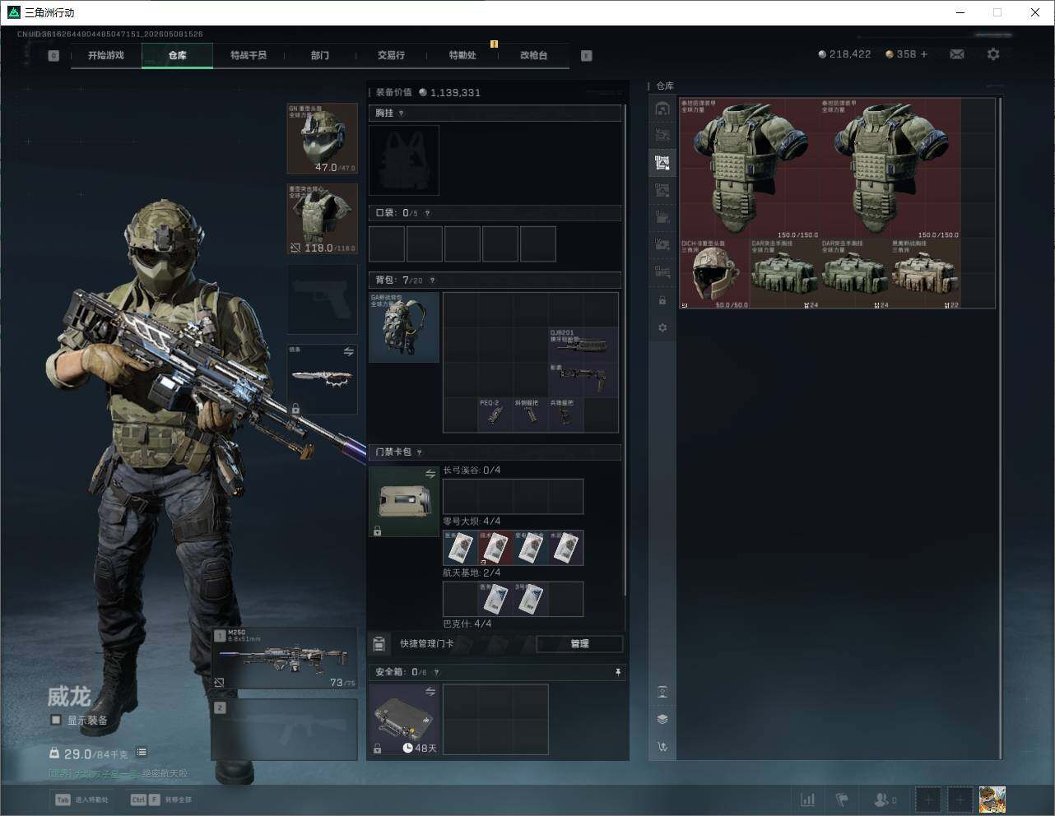Add squad member in first plus slot
The height and width of the screenshot is (816, 1055).
tap(927, 800)
